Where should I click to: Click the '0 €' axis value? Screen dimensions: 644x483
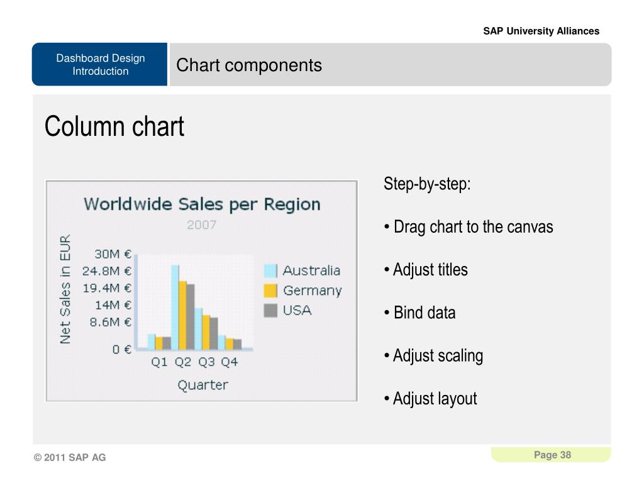(122, 350)
